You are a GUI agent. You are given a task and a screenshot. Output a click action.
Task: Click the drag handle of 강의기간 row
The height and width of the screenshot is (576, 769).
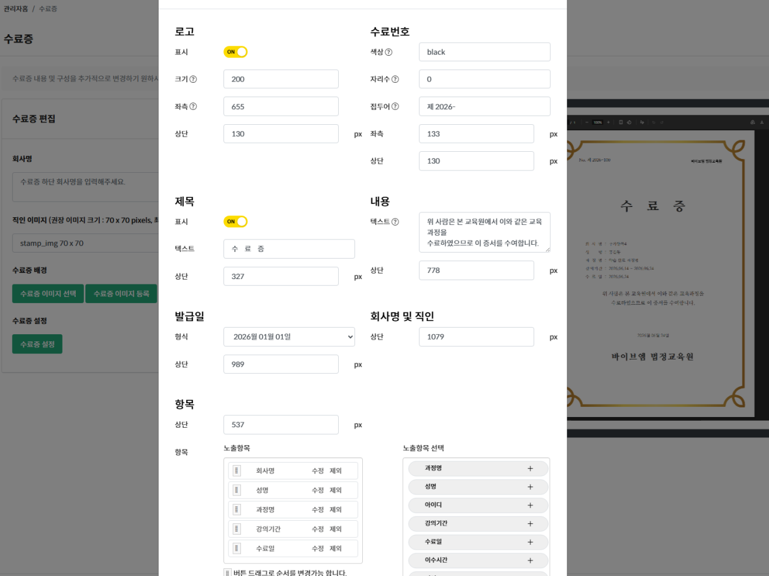pos(237,529)
